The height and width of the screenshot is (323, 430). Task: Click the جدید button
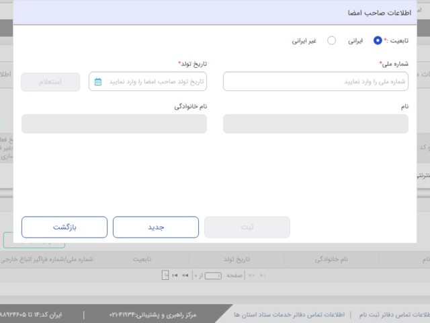[156, 227]
